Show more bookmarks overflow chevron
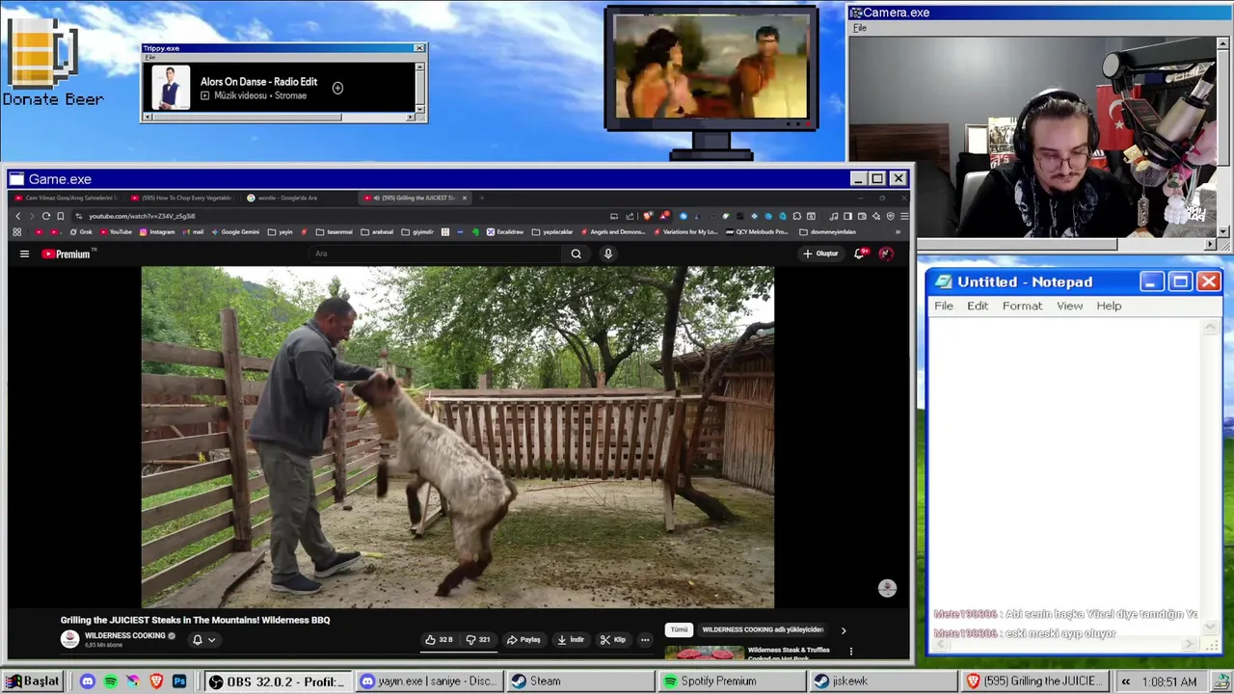 coord(898,232)
